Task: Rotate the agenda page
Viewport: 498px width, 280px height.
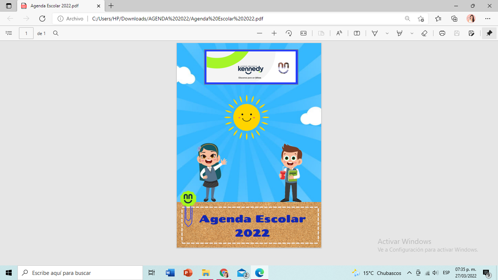Action: (289, 33)
